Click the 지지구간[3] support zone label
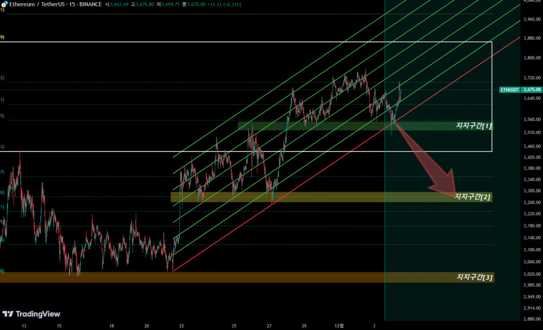Screen dimensions: 543x330 click(x=475, y=277)
